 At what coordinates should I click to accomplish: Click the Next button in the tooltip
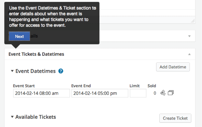click(19, 36)
